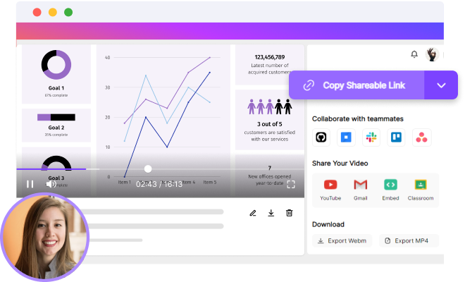Click the "Download" section heading
This screenshot has width=465, height=282.
[328, 224]
